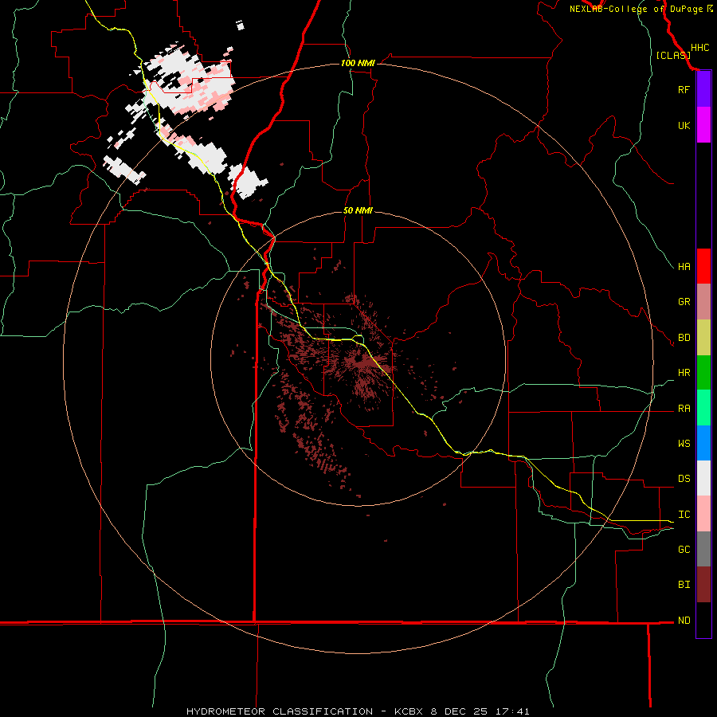
Task: Click the RA light green legend swatch
Action: (703, 408)
